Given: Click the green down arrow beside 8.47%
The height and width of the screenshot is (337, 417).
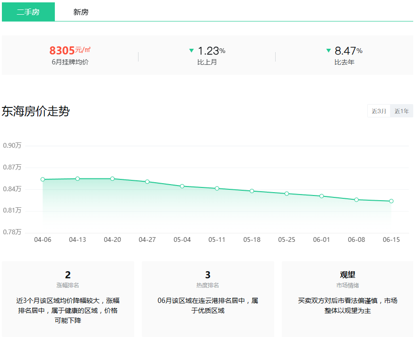Looking at the screenshot, I should (x=329, y=50).
